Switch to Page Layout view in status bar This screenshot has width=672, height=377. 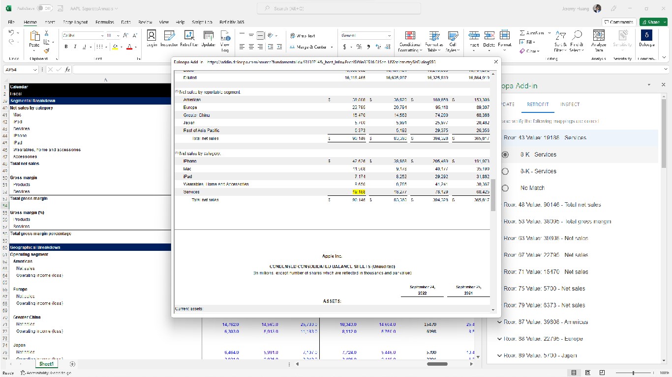pyautogui.click(x=588, y=373)
